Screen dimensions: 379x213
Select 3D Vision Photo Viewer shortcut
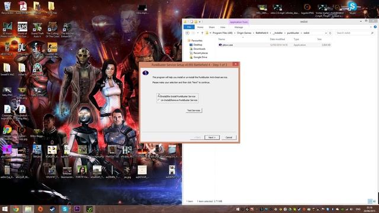[7, 30]
